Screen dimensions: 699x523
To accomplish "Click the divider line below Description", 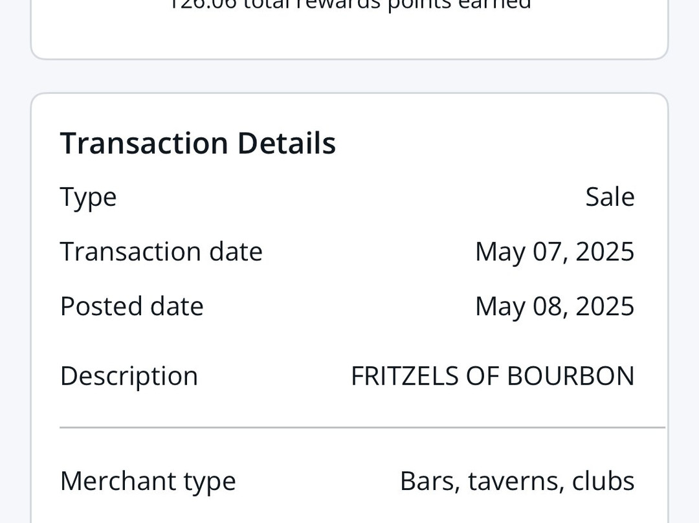I will 362,427.
